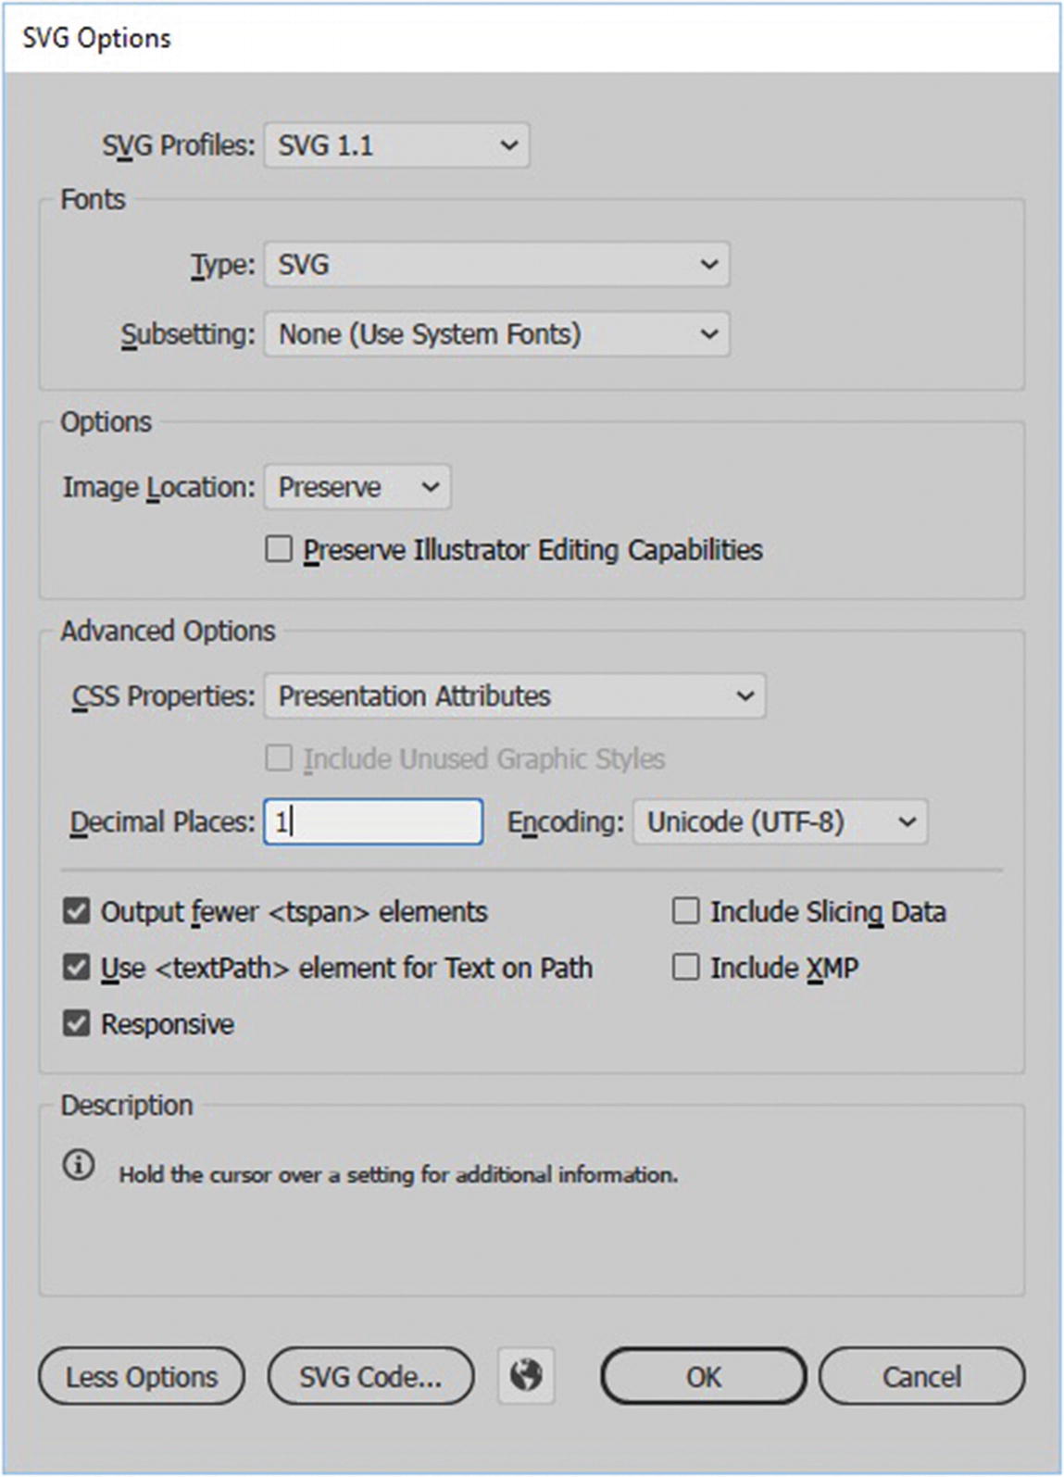Image resolution: width=1064 pixels, height=1477 pixels.
Task: Open the CSS Properties dropdown
Action: click(x=515, y=696)
